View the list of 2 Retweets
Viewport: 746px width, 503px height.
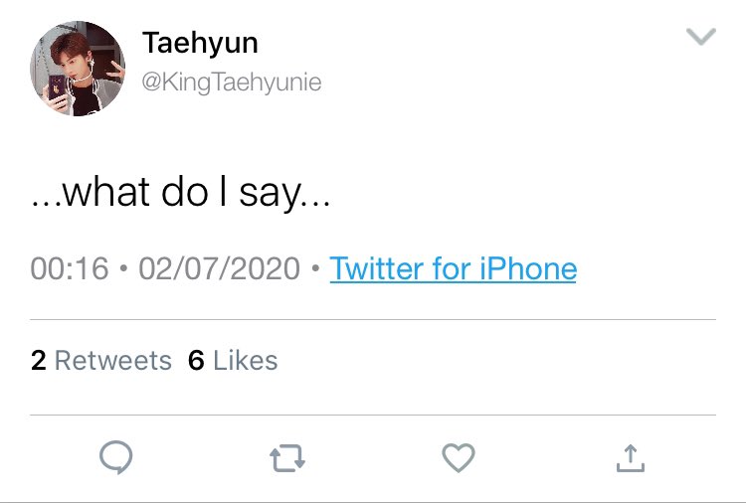pos(100,360)
